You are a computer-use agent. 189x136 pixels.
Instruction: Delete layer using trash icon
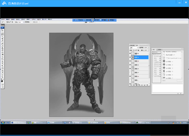coord(147,85)
